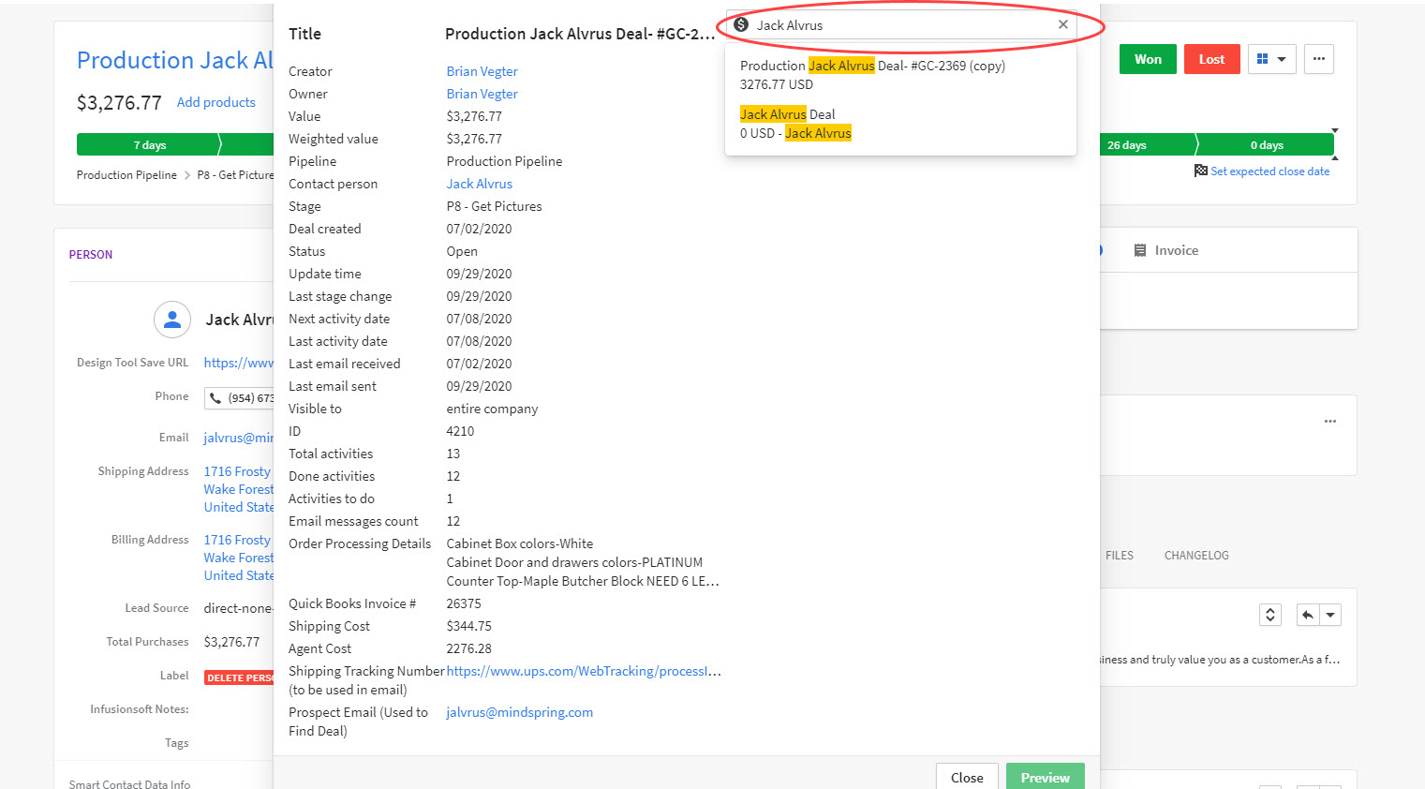
Task: Switch to the Files tab
Action: click(x=1119, y=556)
